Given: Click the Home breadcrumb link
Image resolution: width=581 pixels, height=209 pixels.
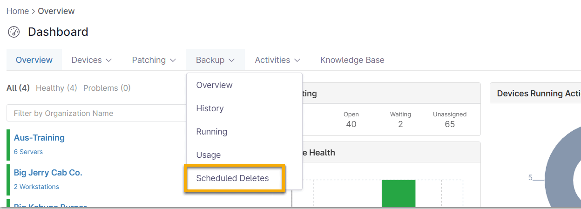Looking at the screenshot, I should click(18, 11).
